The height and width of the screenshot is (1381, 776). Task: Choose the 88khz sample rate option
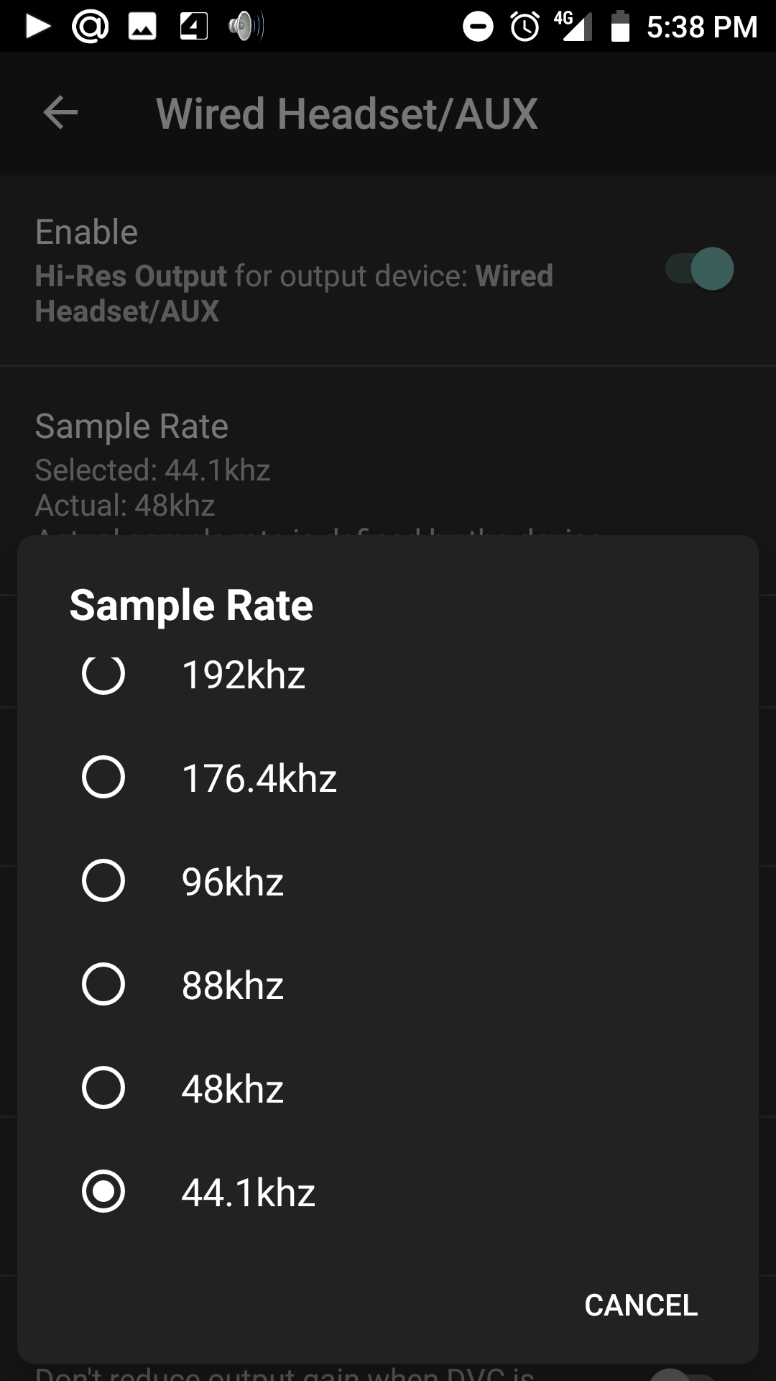[103, 984]
